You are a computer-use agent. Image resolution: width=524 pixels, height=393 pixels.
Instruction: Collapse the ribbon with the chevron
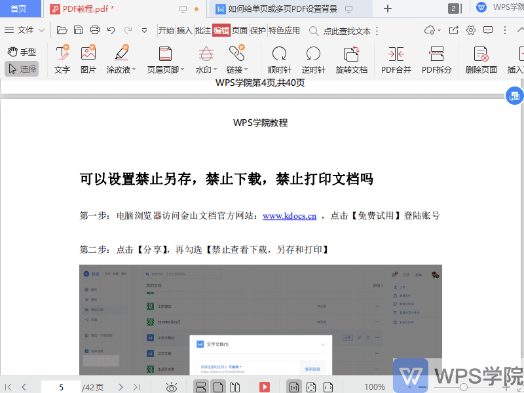[x=520, y=29]
